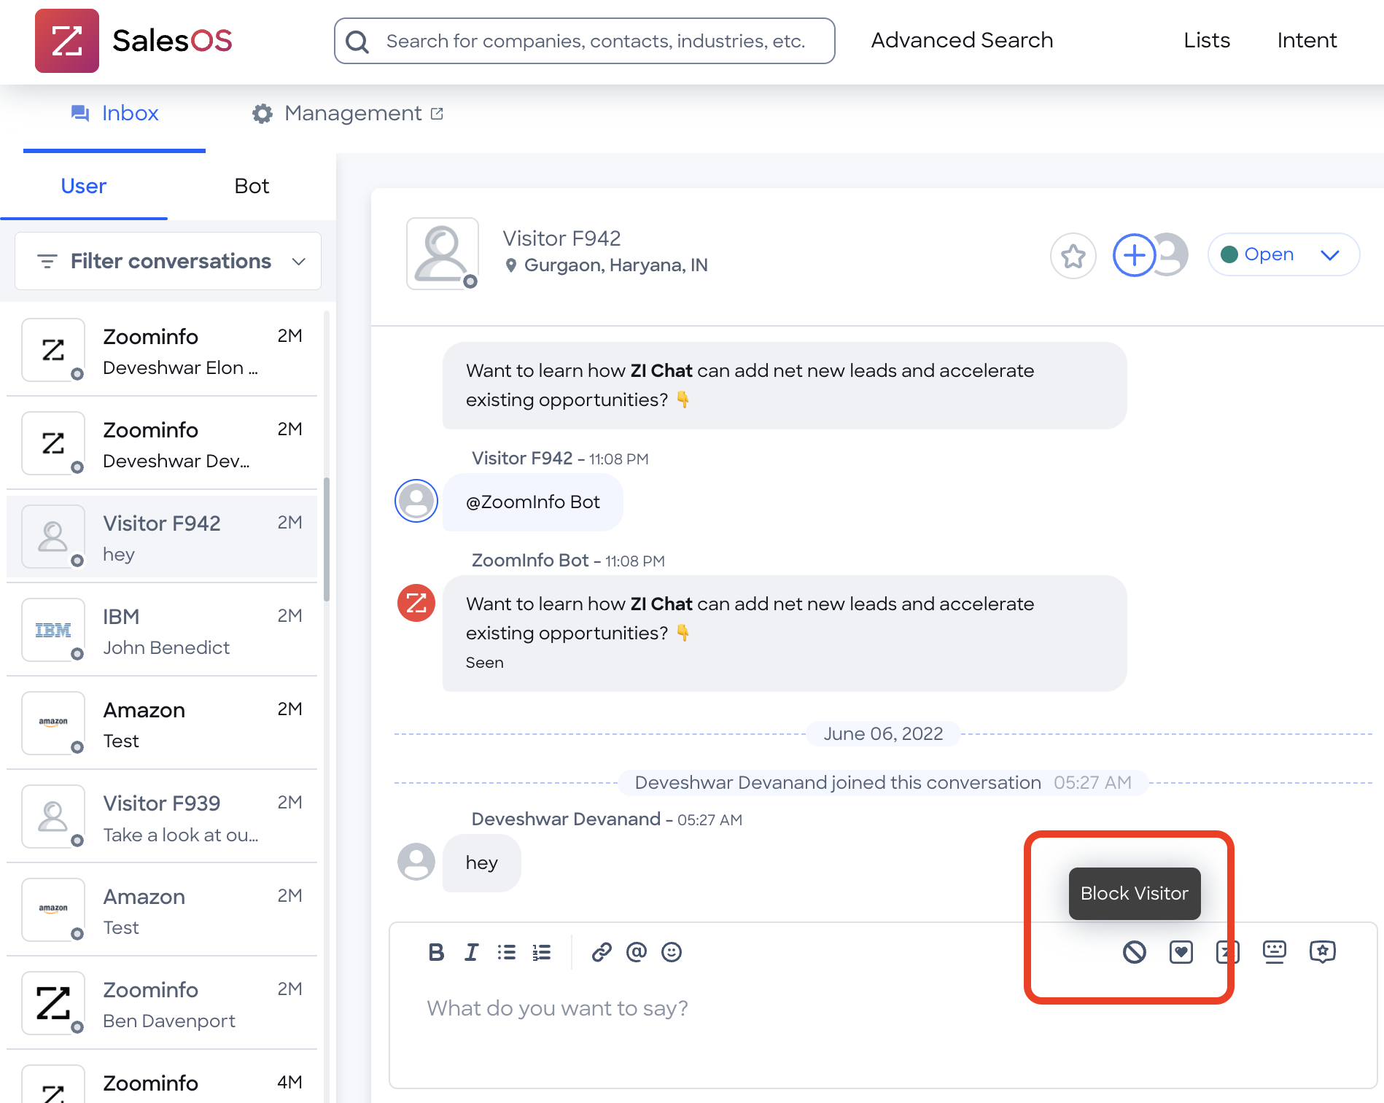Open the Open status dropdown
The height and width of the screenshot is (1103, 1384).
coord(1283,254)
